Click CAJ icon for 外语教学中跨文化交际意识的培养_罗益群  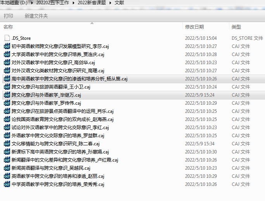pyautogui.click(x=7, y=135)
